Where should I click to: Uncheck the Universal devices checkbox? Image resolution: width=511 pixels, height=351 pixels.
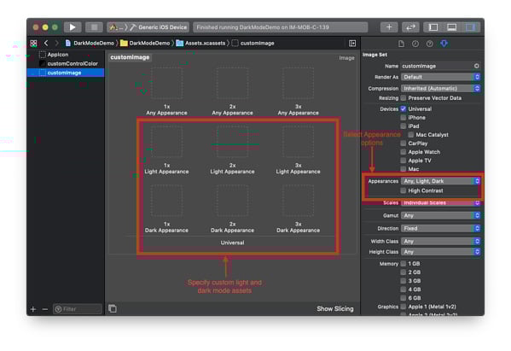click(404, 109)
